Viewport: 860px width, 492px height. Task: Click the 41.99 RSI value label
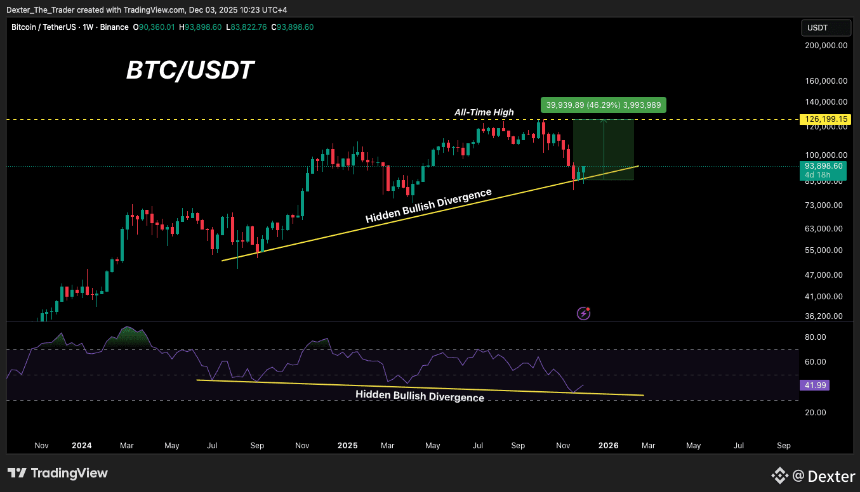pyautogui.click(x=816, y=385)
